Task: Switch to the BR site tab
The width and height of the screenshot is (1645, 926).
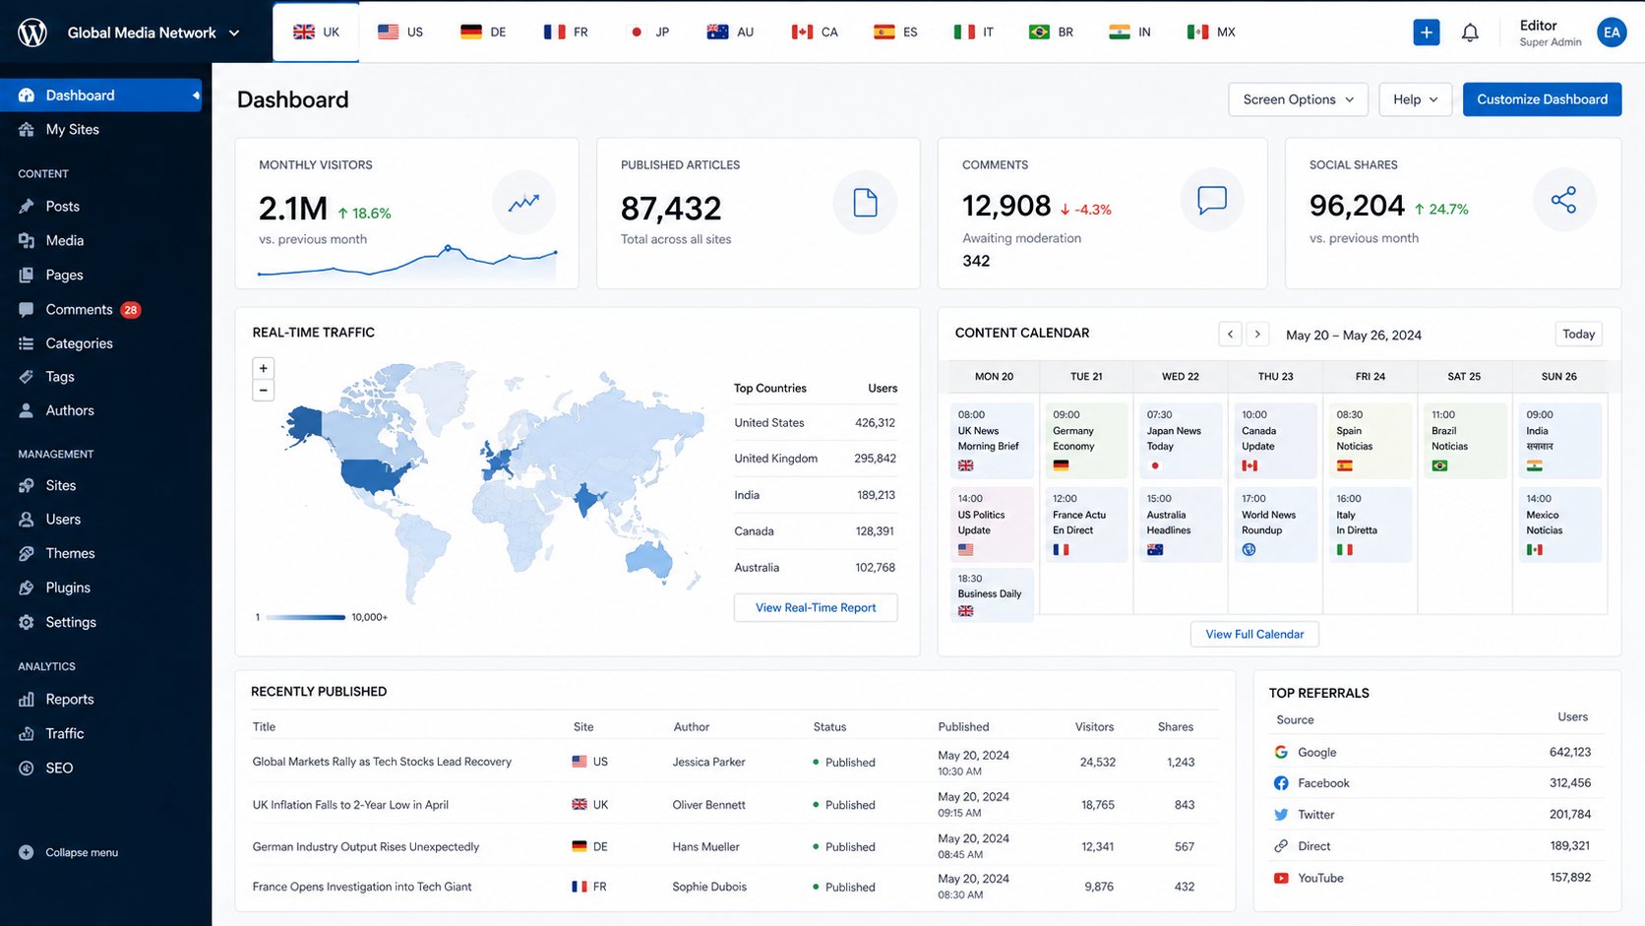Action: [1051, 31]
